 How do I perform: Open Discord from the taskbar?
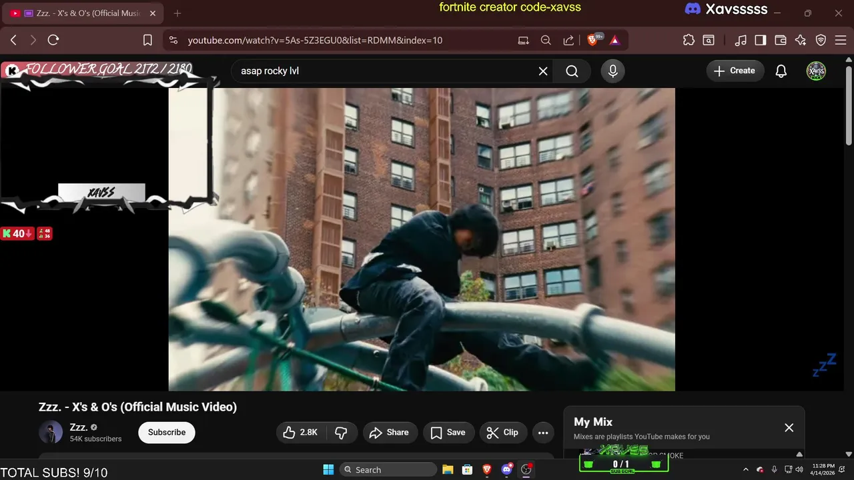click(x=506, y=469)
